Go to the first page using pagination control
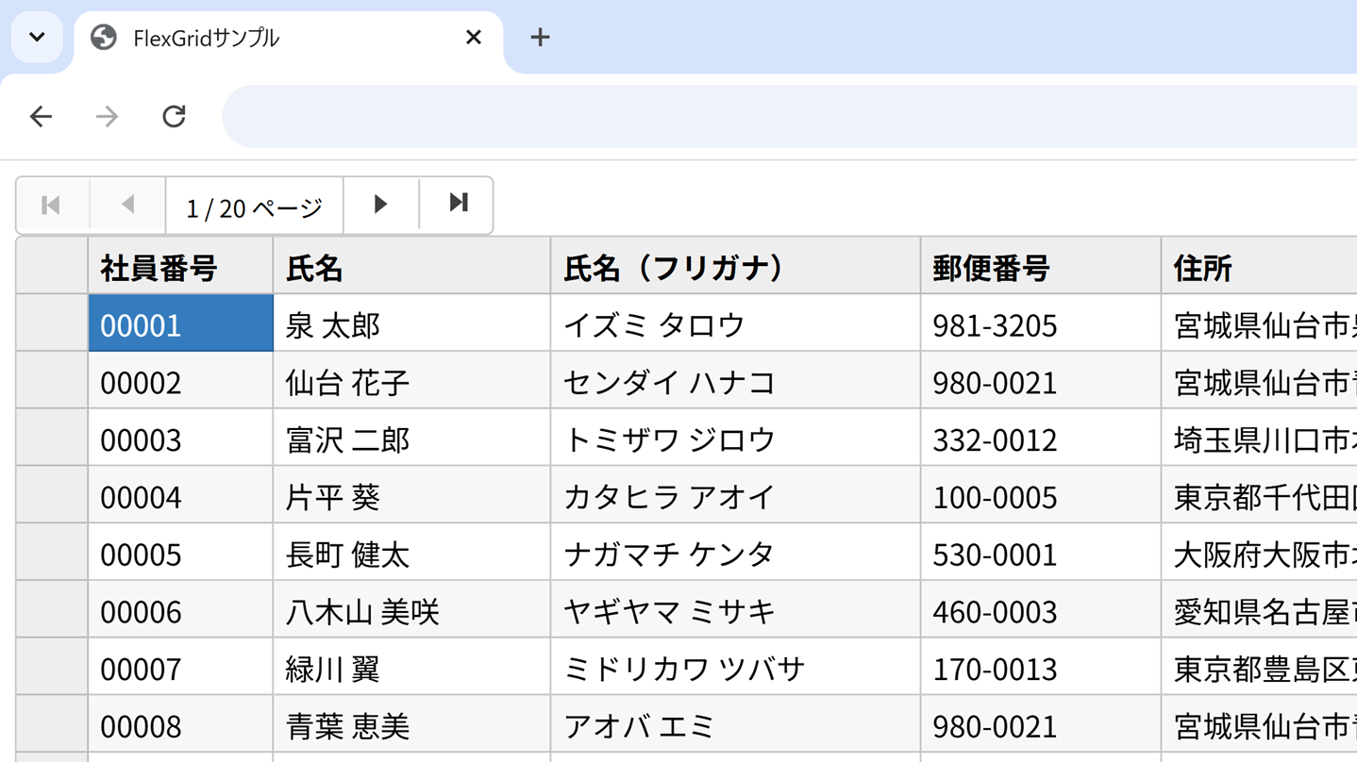The width and height of the screenshot is (1357, 762). 51,204
